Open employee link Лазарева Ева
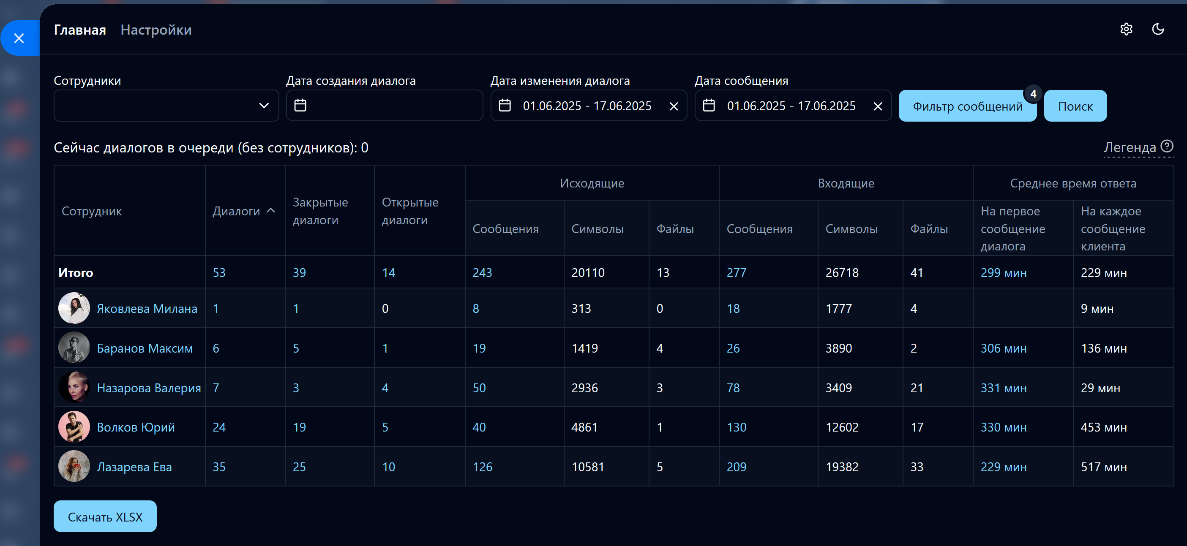Image resolution: width=1187 pixels, height=546 pixels. pyautogui.click(x=134, y=467)
